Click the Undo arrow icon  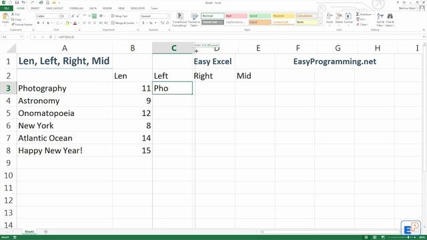coord(23,3)
